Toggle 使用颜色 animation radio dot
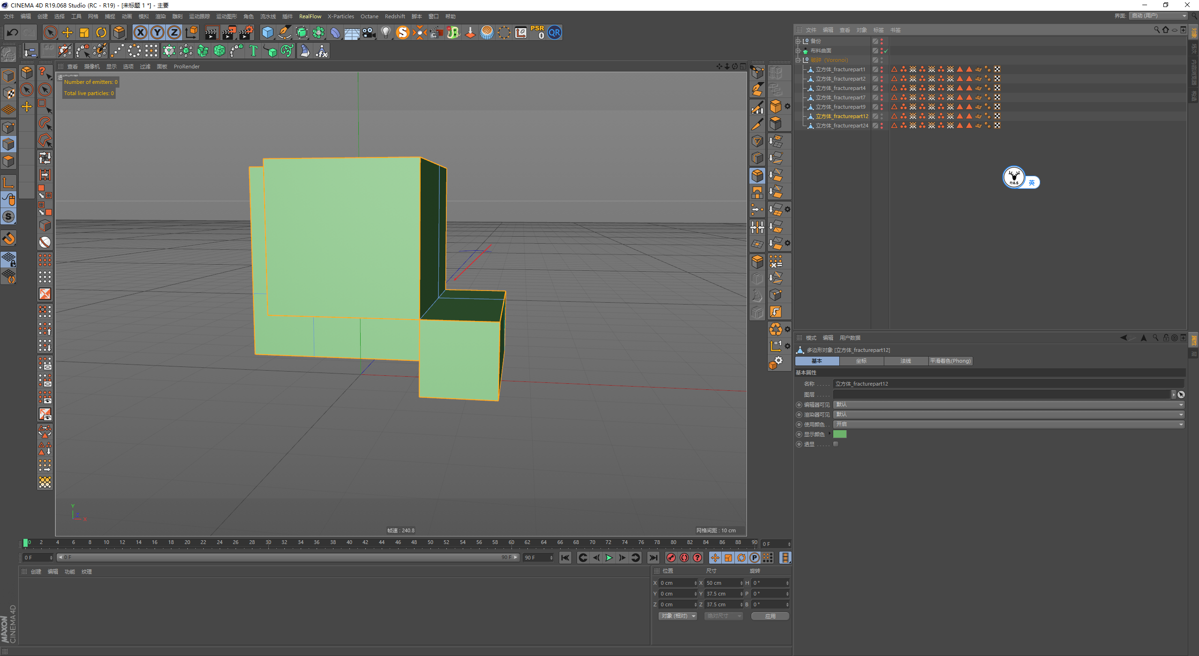This screenshot has height=656, width=1199. [x=799, y=425]
